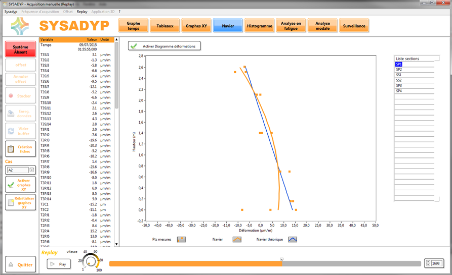The height and width of the screenshot is (275, 452).
Task: Click the green check Activer graphes XY
Action: point(11,185)
